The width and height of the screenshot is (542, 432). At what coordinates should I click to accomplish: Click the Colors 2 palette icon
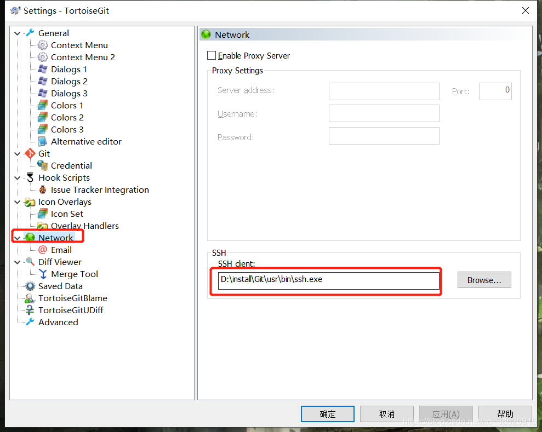(43, 117)
